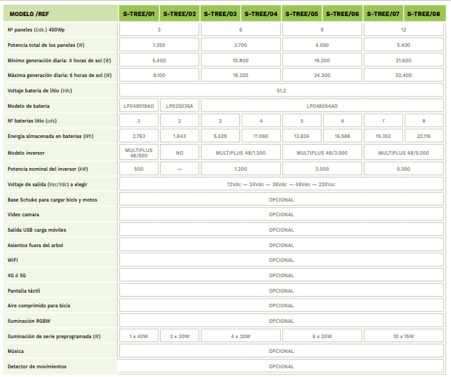The width and height of the screenshot is (451, 377).
Task: Click the MULTIPLUS 48/500 inverter cell
Action: 139,153
